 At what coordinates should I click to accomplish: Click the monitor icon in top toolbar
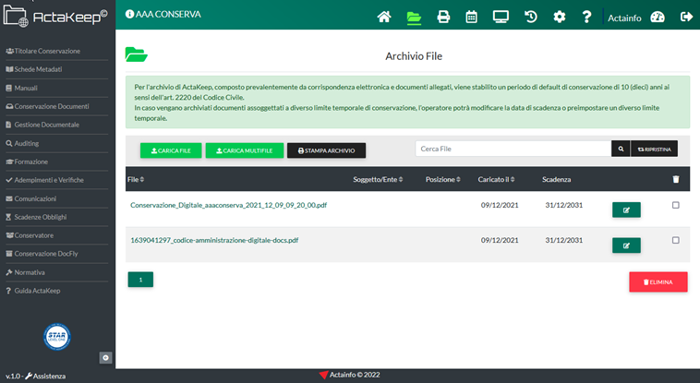pos(501,16)
